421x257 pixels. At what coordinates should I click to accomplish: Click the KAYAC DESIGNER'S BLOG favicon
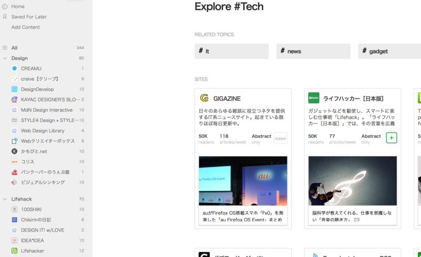15,99
